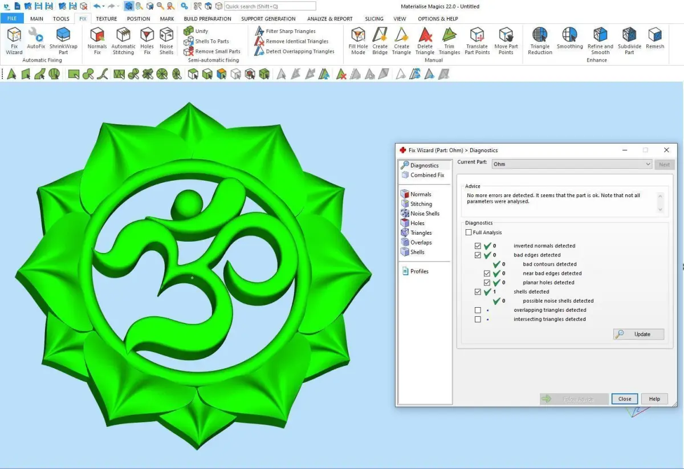The image size is (684, 469).
Task: Open the Subdivide Part tool
Action: click(629, 40)
